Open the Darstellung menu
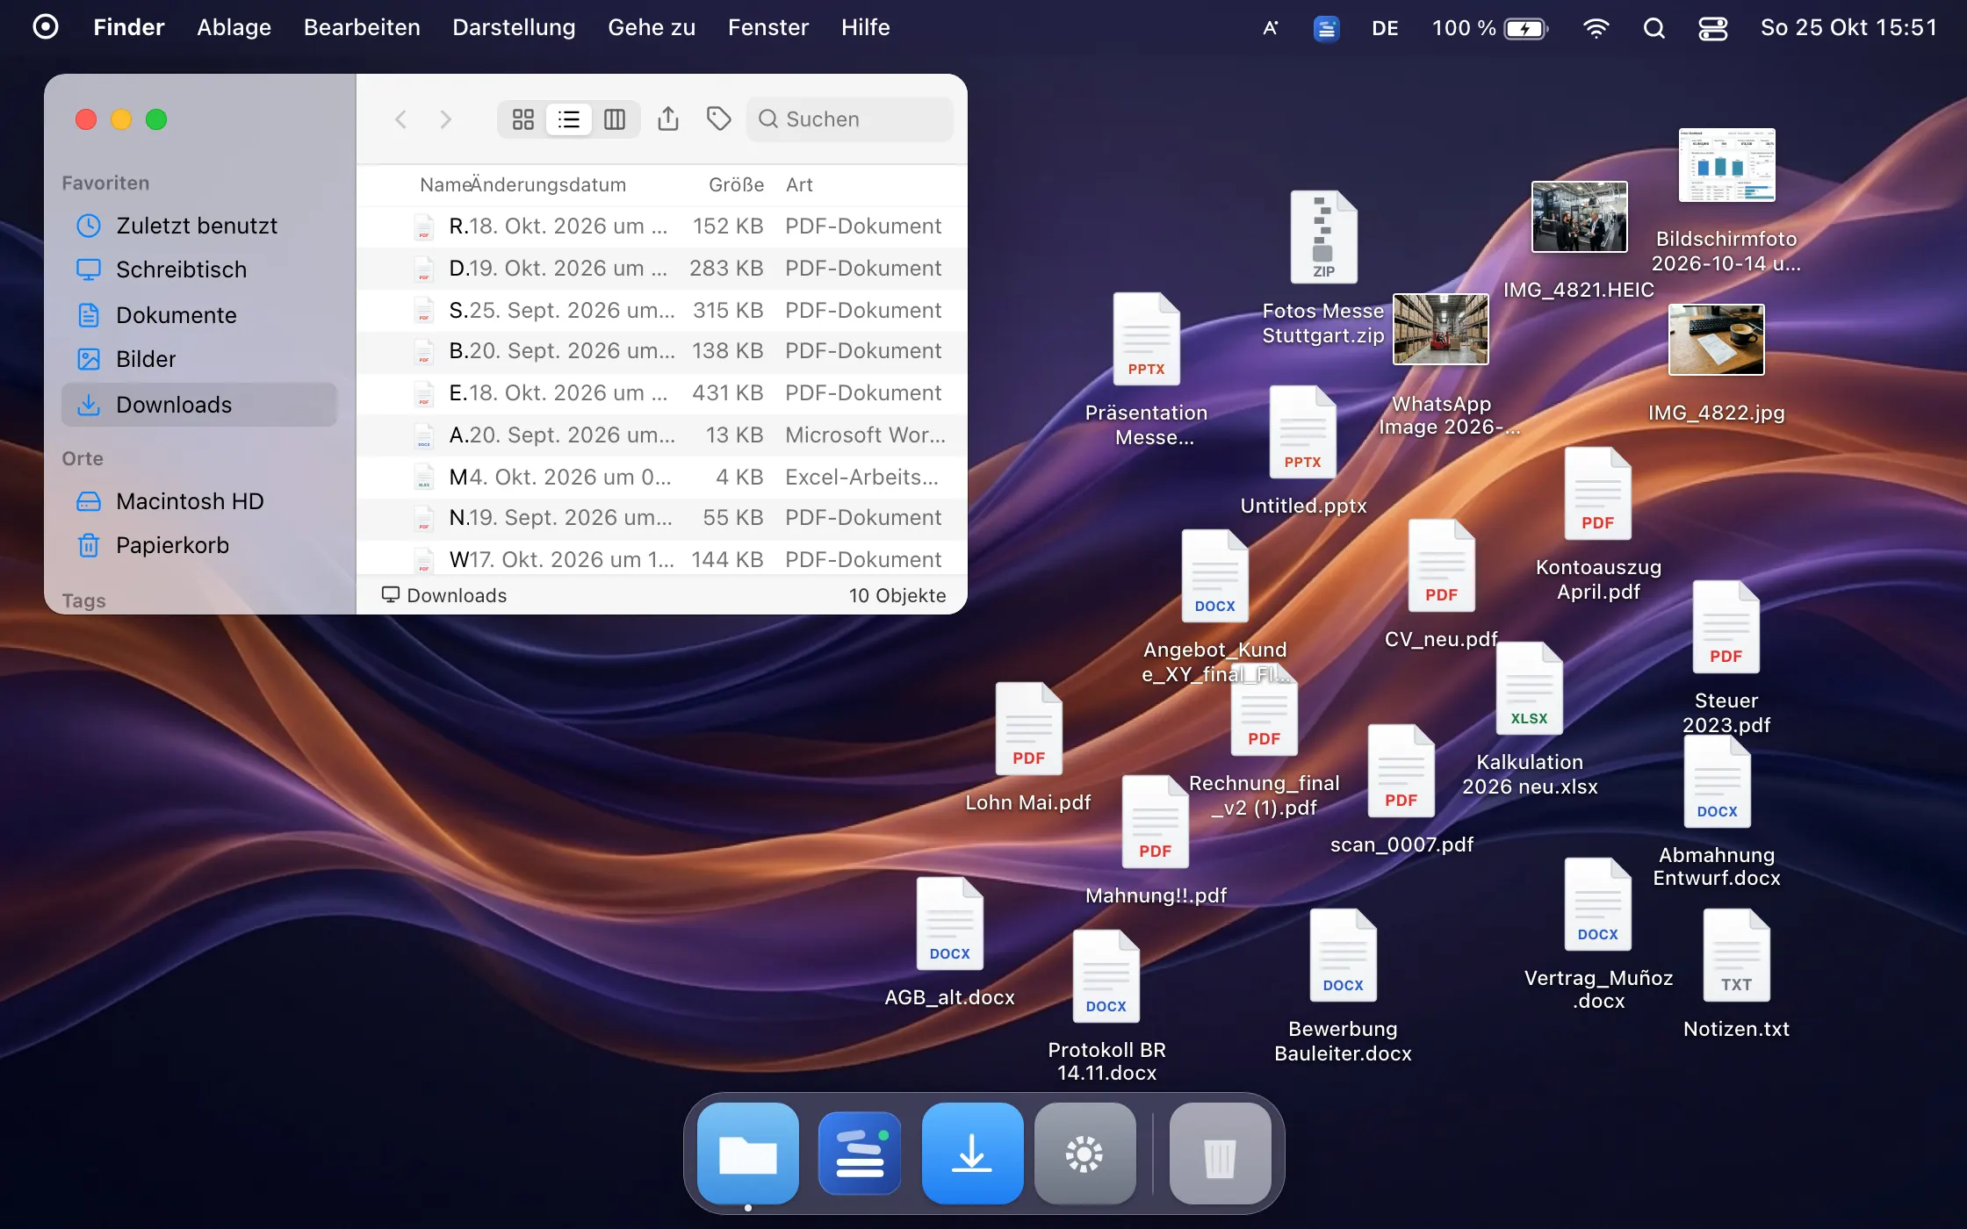 514,27
